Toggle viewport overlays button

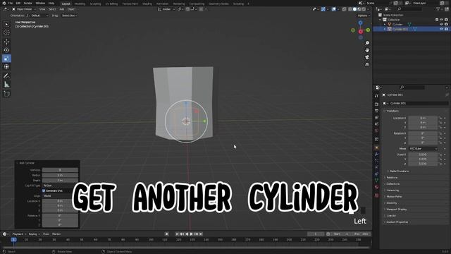click(x=333, y=9)
